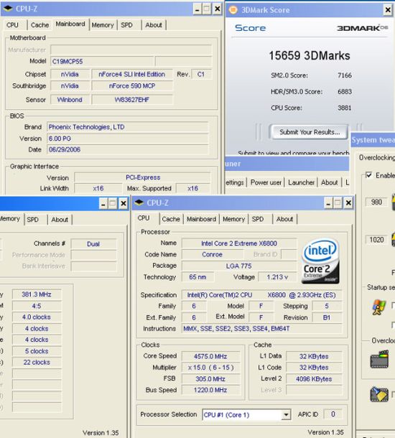395x438 pixels.
Task: Open SPD tab in memory timings window
Action: [x=33, y=220]
